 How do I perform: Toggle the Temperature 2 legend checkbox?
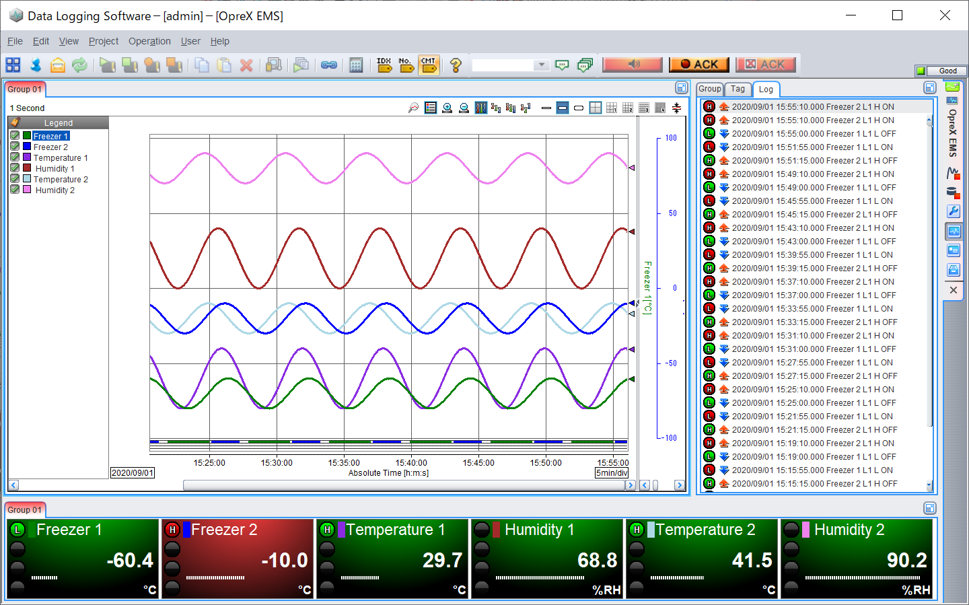click(x=15, y=179)
